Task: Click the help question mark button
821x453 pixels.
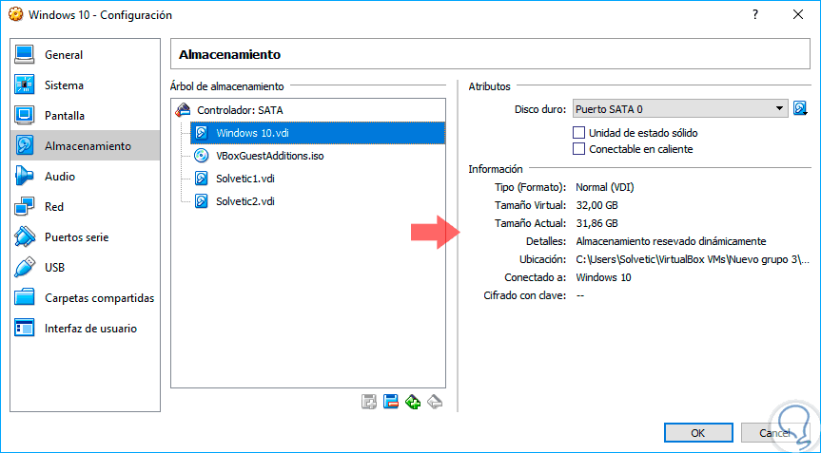Action: pos(755,14)
